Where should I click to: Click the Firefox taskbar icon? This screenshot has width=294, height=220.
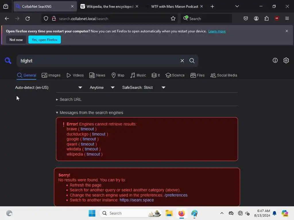[181, 213]
